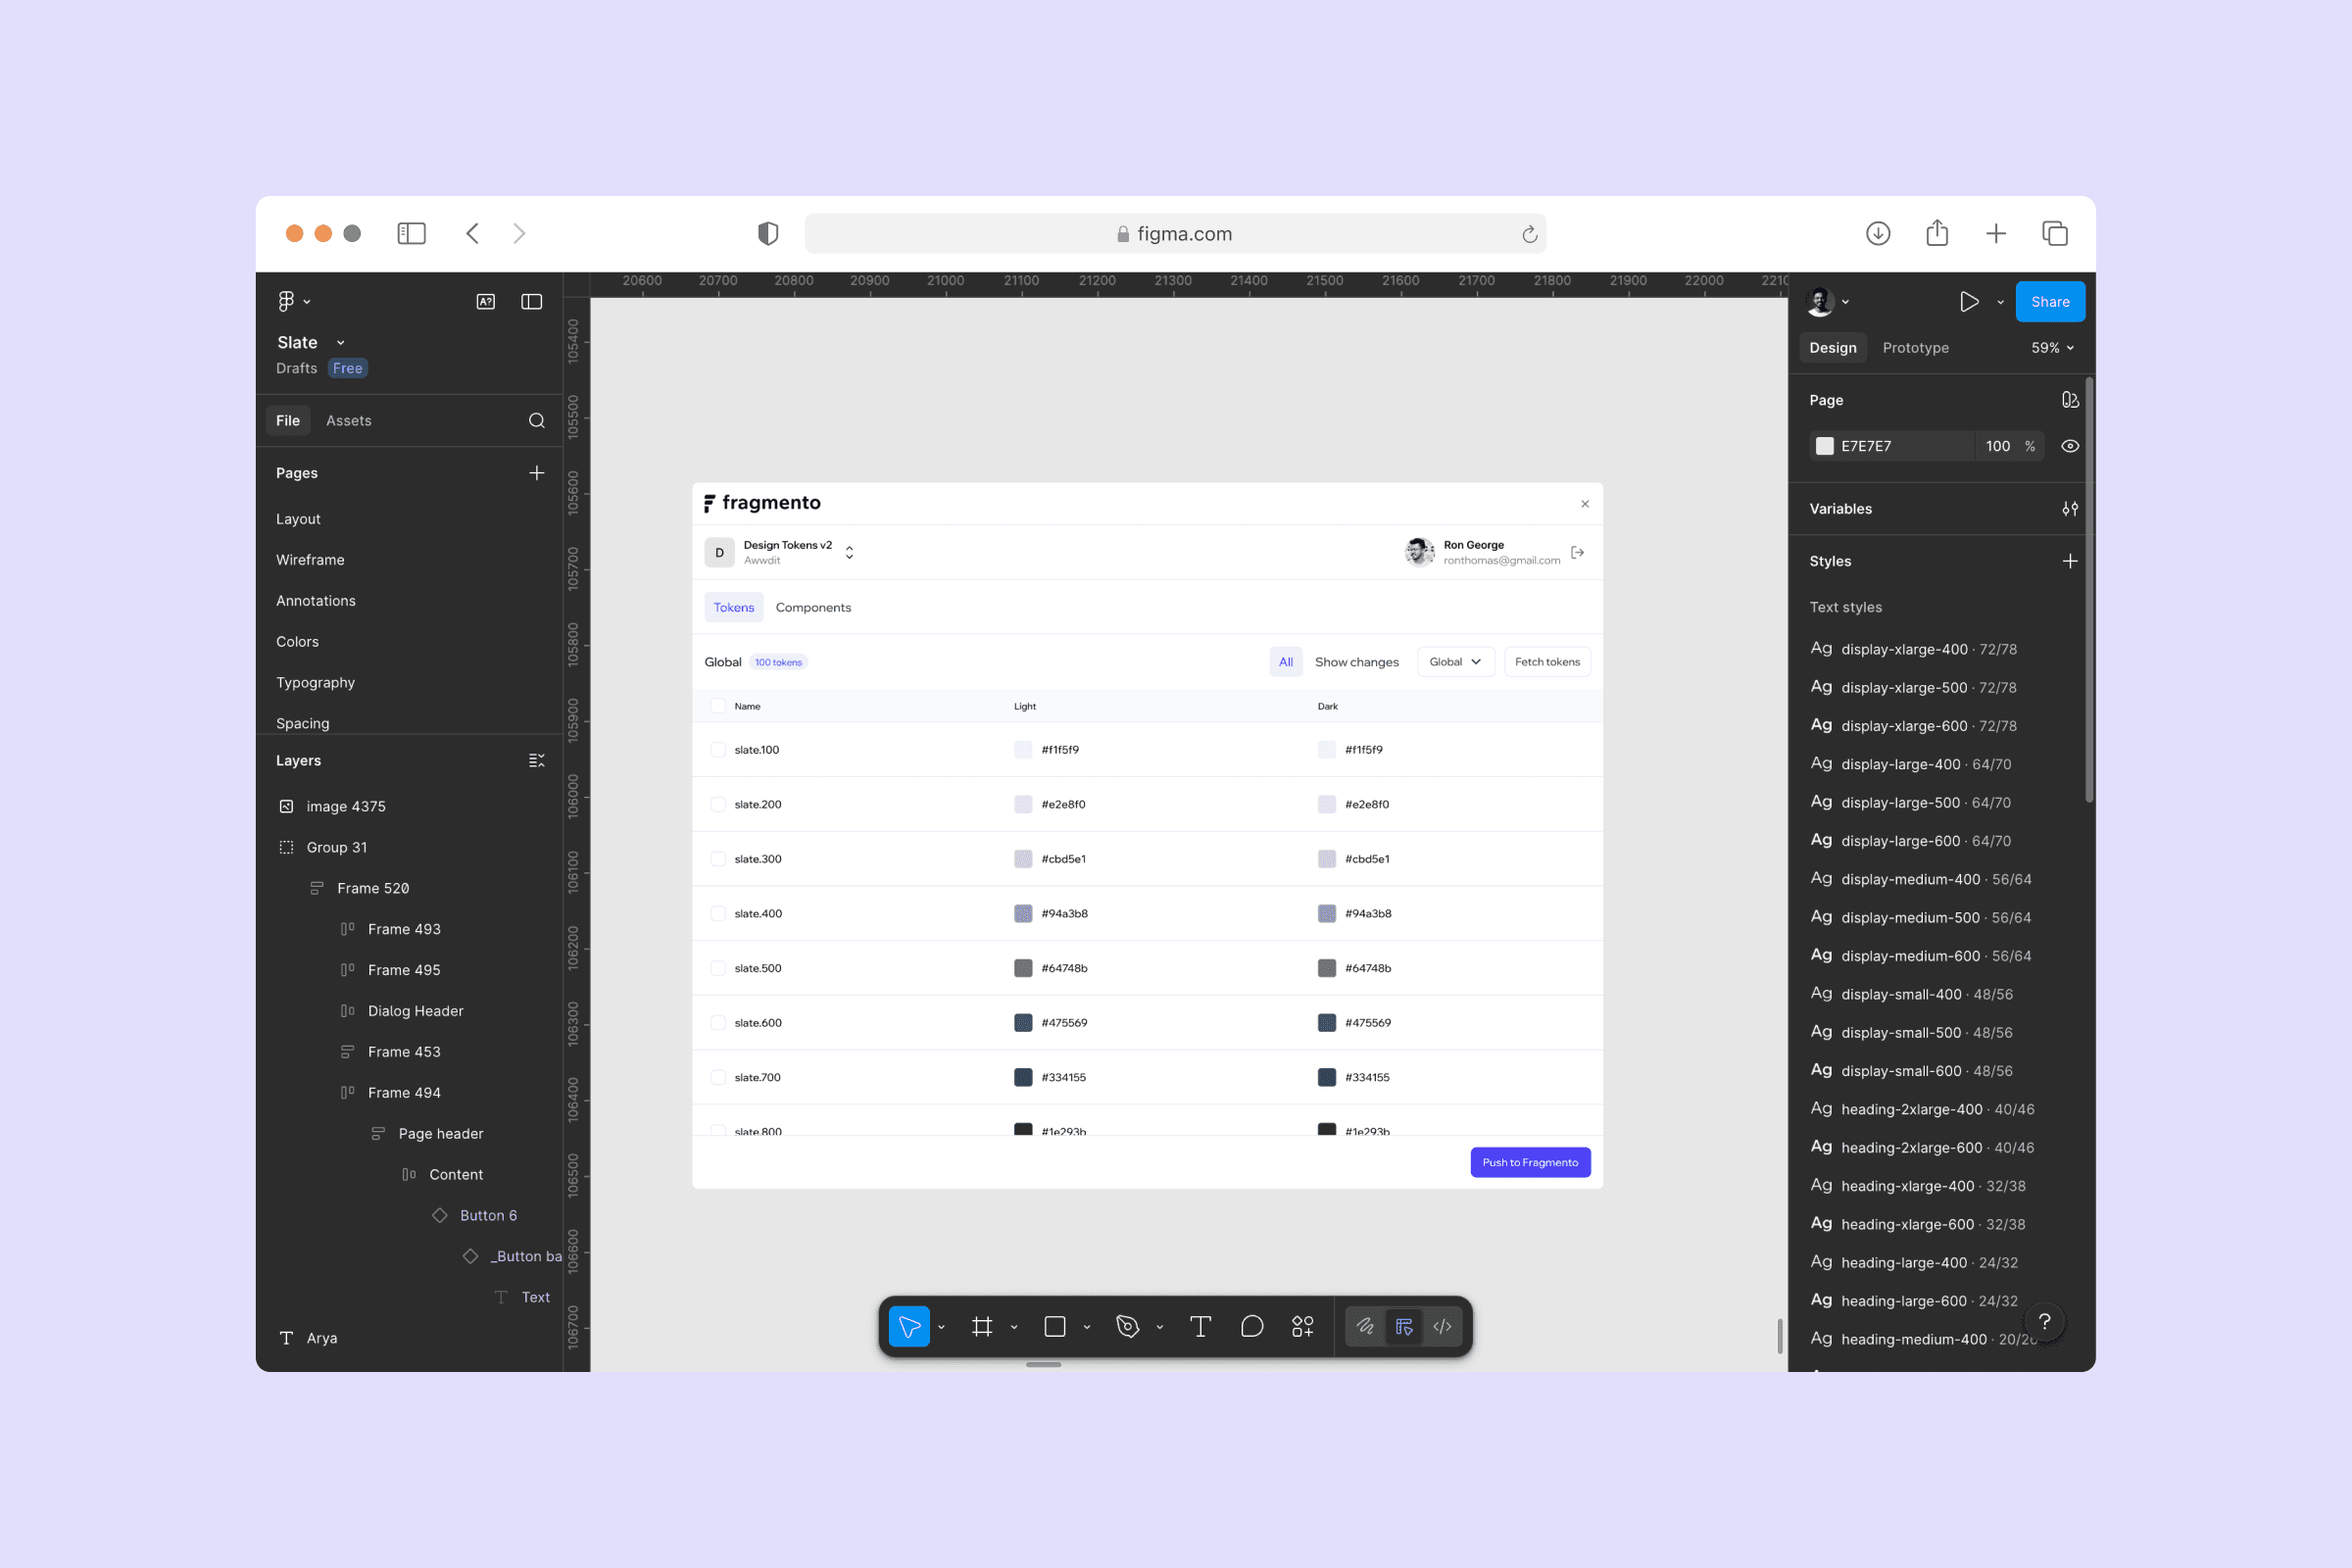
Task: Click the Share button
Action: (2049, 302)
